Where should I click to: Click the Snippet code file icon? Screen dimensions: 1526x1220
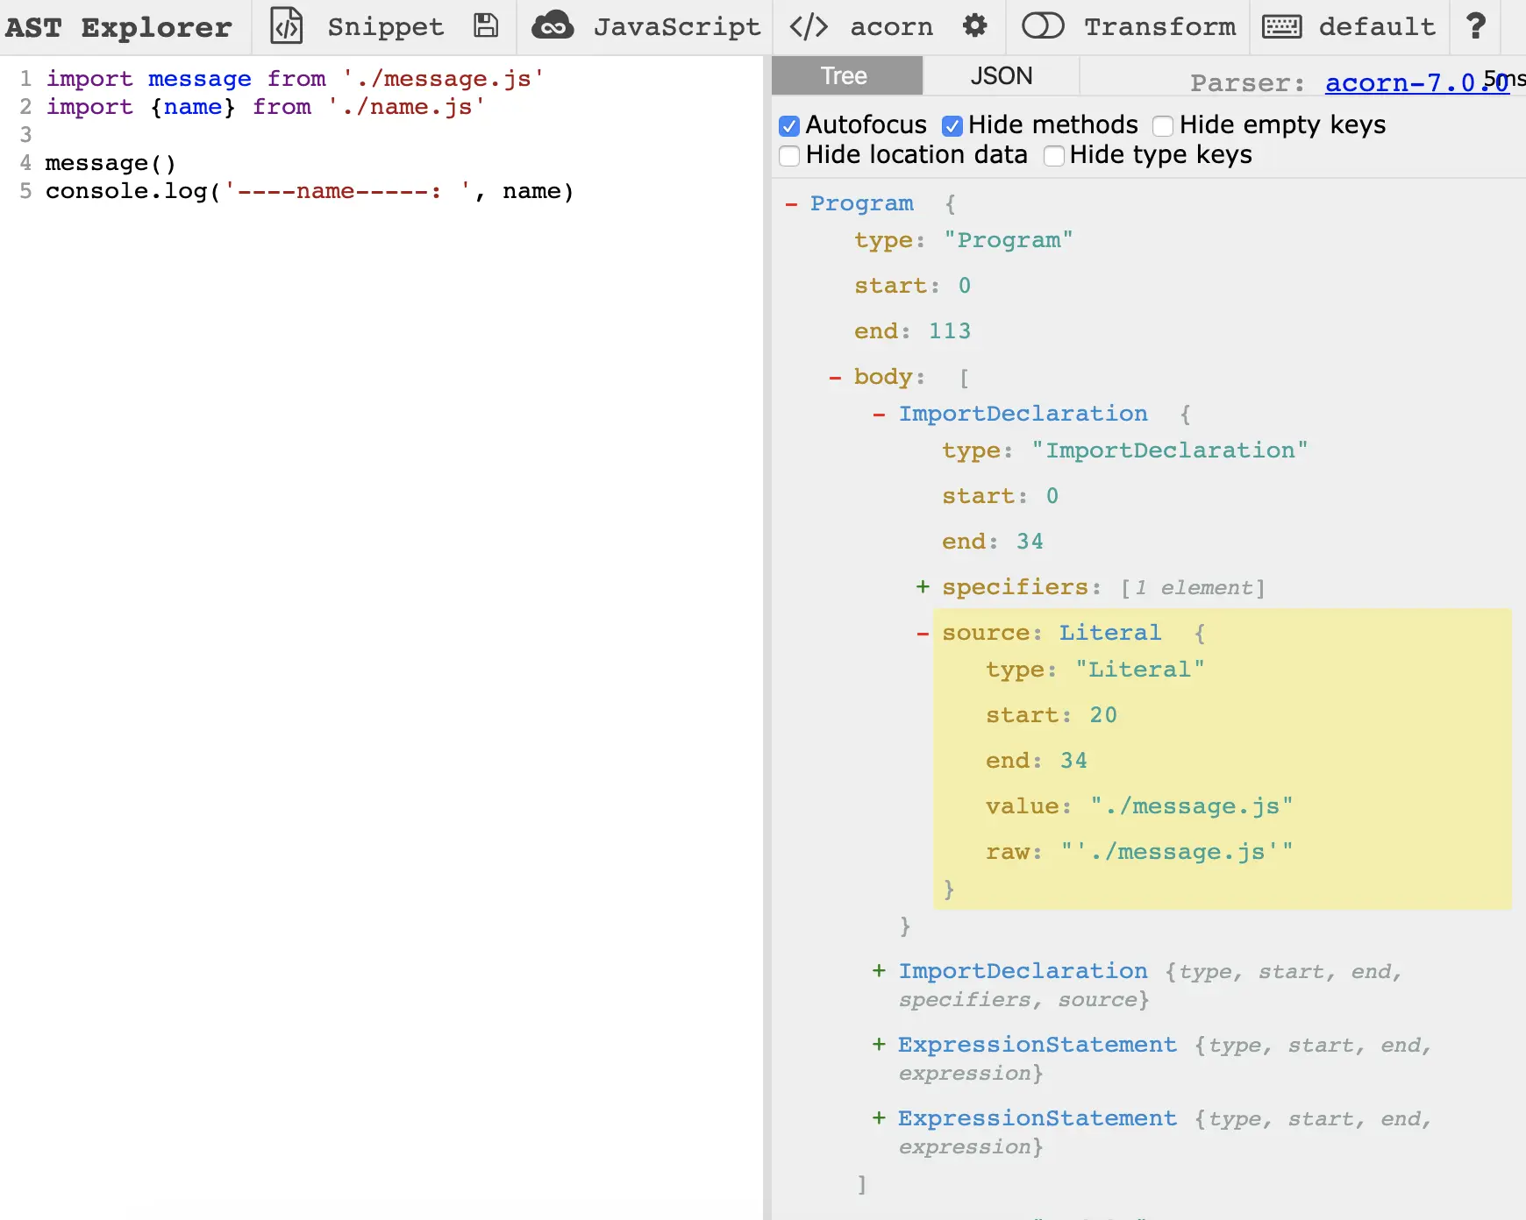[x=287, y=26]
